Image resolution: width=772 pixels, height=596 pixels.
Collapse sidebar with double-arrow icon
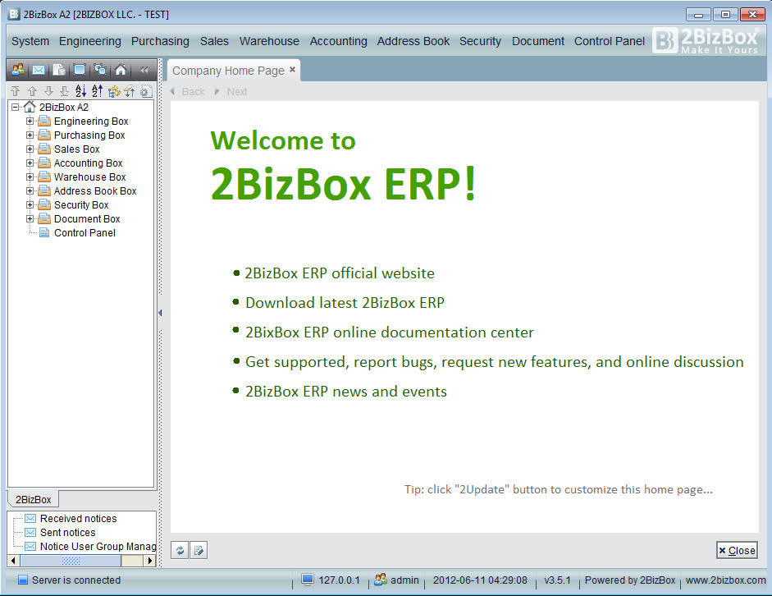pyautogui.click(x=144, y=70)
